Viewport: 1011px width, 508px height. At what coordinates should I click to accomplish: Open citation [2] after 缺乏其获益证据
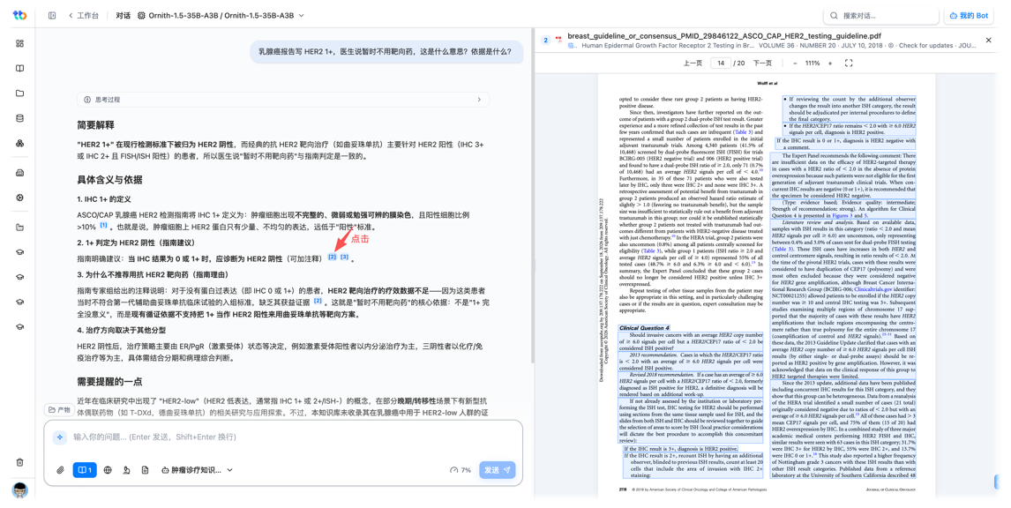318,301
